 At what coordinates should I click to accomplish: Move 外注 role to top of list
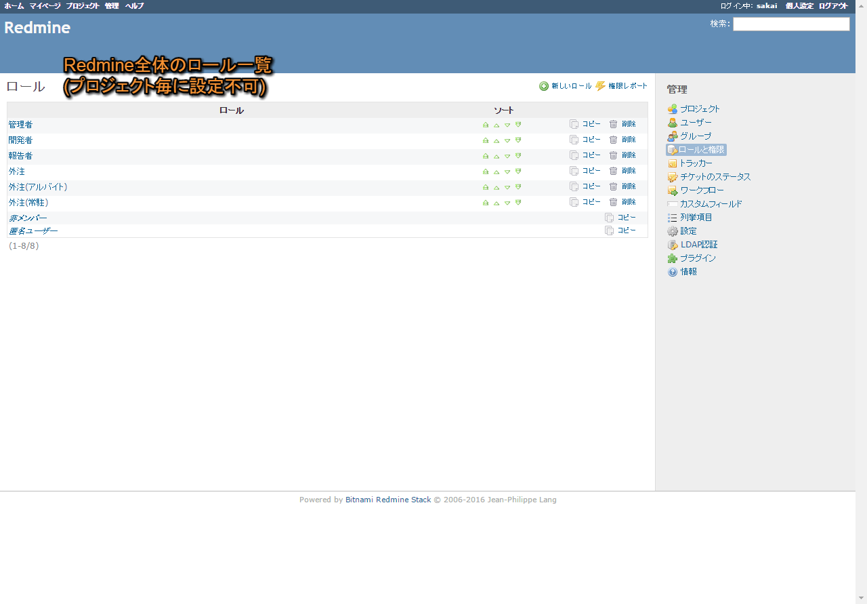point(486,172)
